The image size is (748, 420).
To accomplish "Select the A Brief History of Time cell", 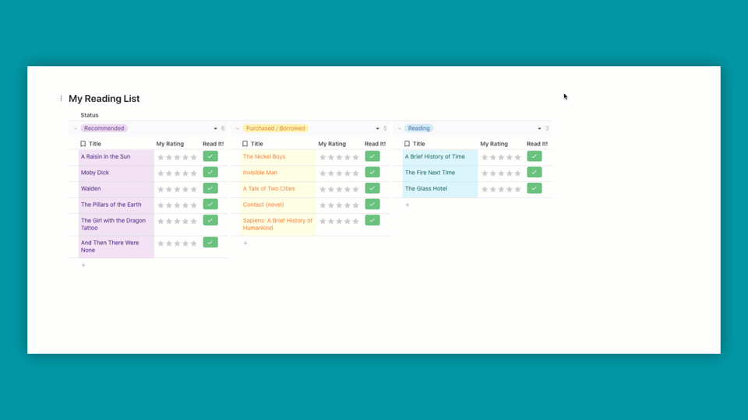I will coord(440,157).
